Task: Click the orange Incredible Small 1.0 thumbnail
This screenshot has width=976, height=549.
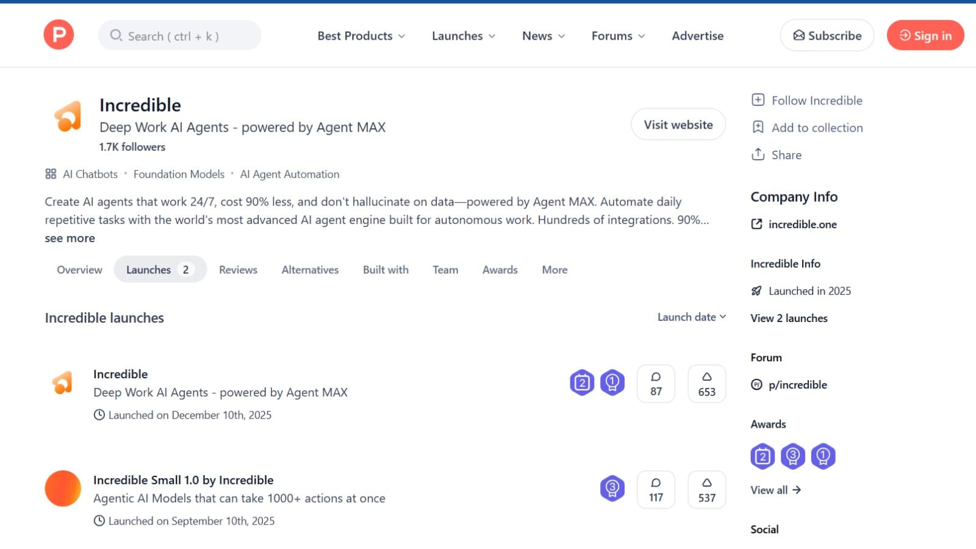Action: (x=63, y=489)
